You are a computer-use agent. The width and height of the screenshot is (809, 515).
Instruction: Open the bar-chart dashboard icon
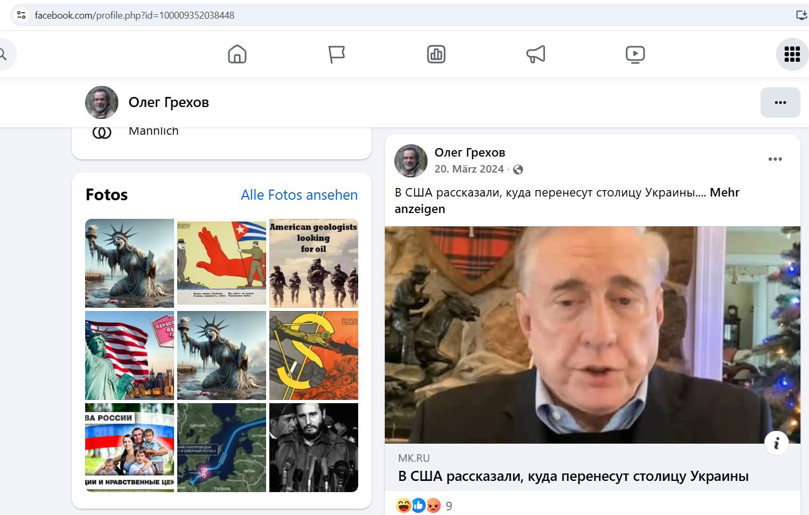(436, 54)
